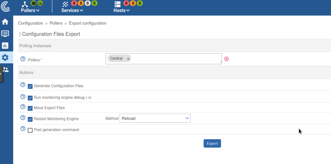Uncheck Move Export Files

(30, 108)
